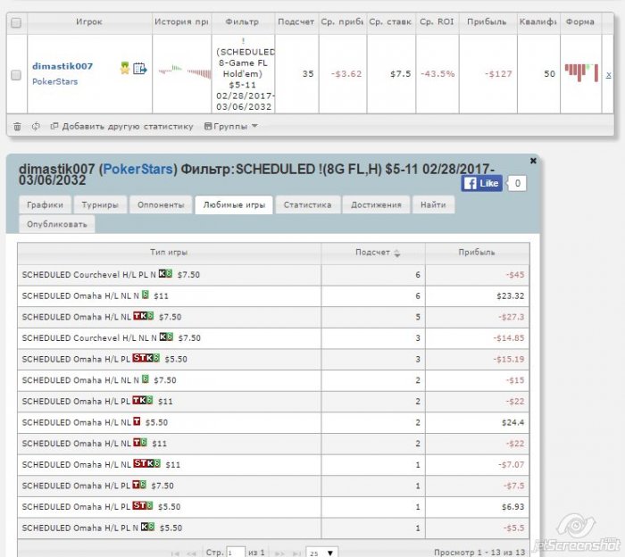625x557 pixels.
Task: Click the Группы save icon
Action: pyautogui.click(x=208, y=126)
